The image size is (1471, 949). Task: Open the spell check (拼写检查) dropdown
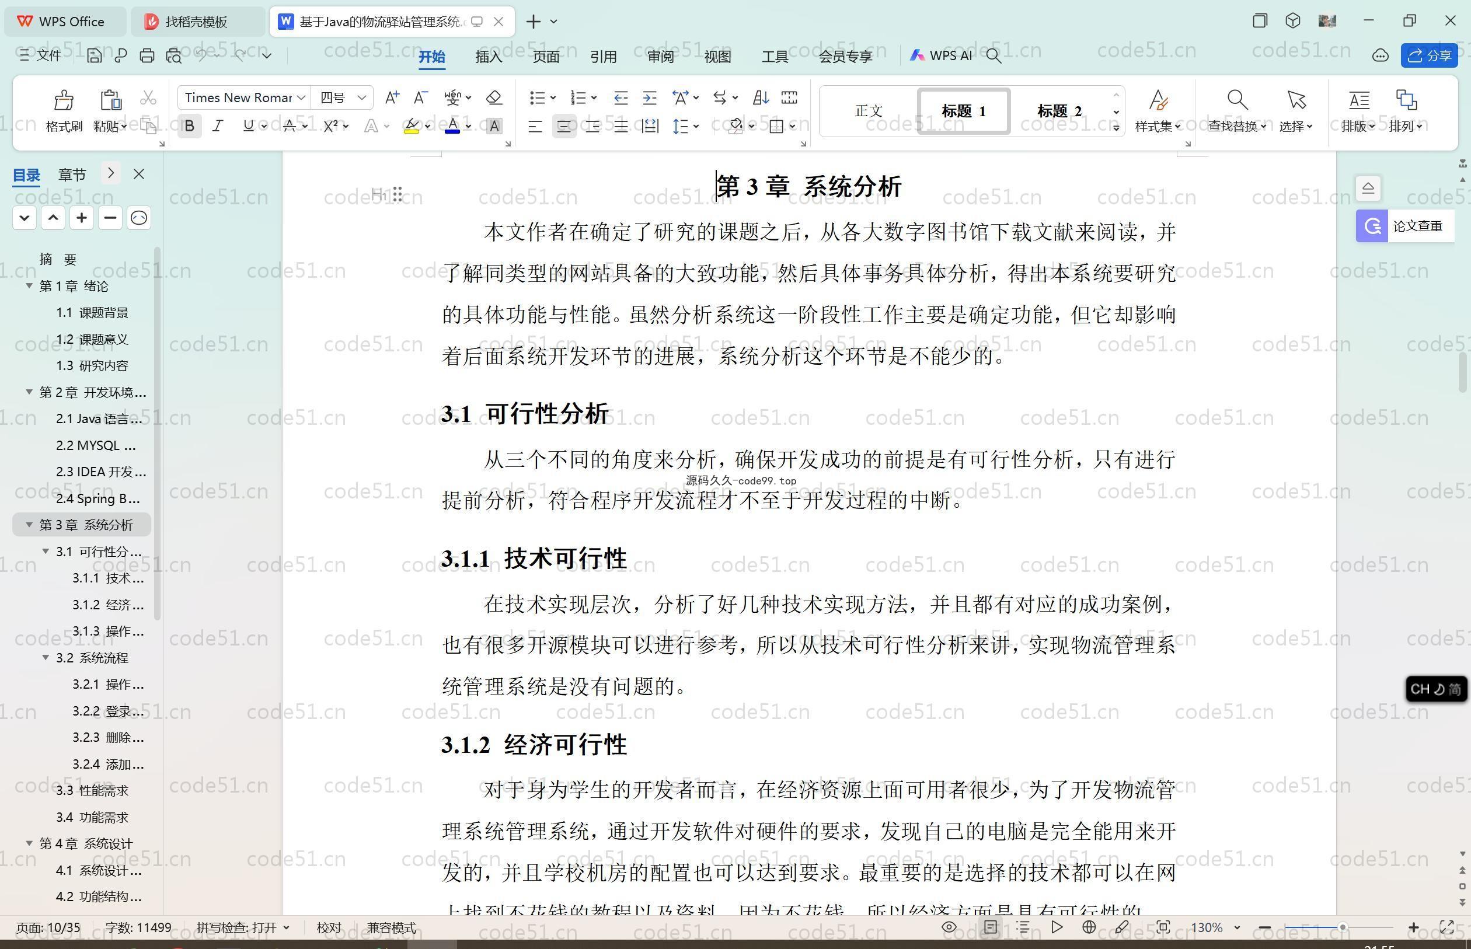click(x=286, y=927)
